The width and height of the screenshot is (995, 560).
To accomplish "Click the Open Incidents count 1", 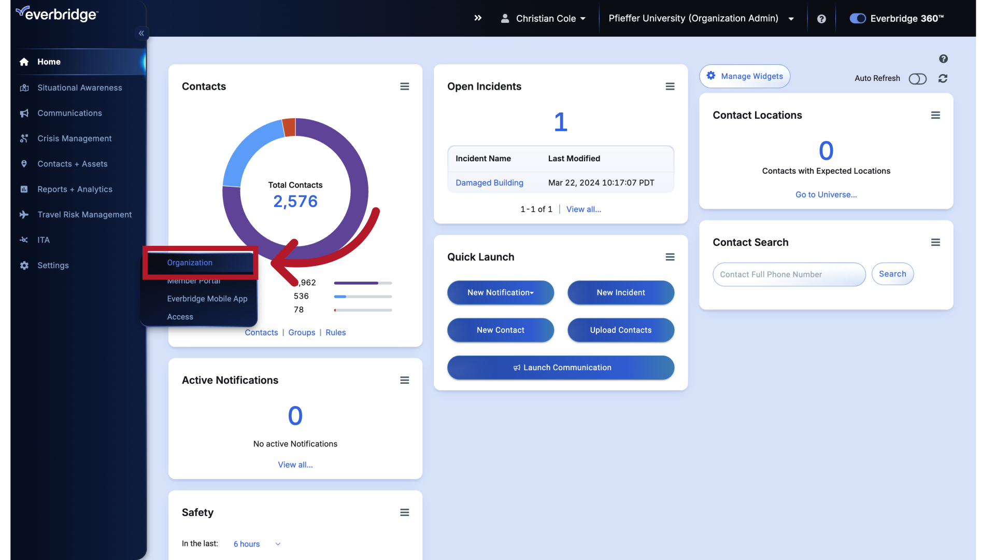I will coord(561,122).
